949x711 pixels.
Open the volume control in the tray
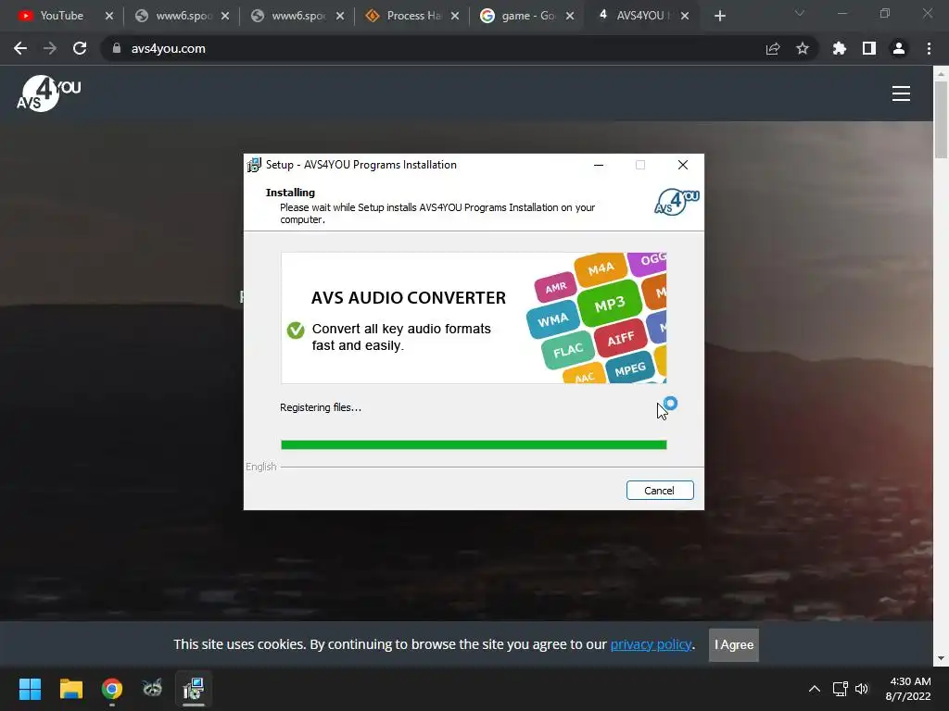(862, 689)
